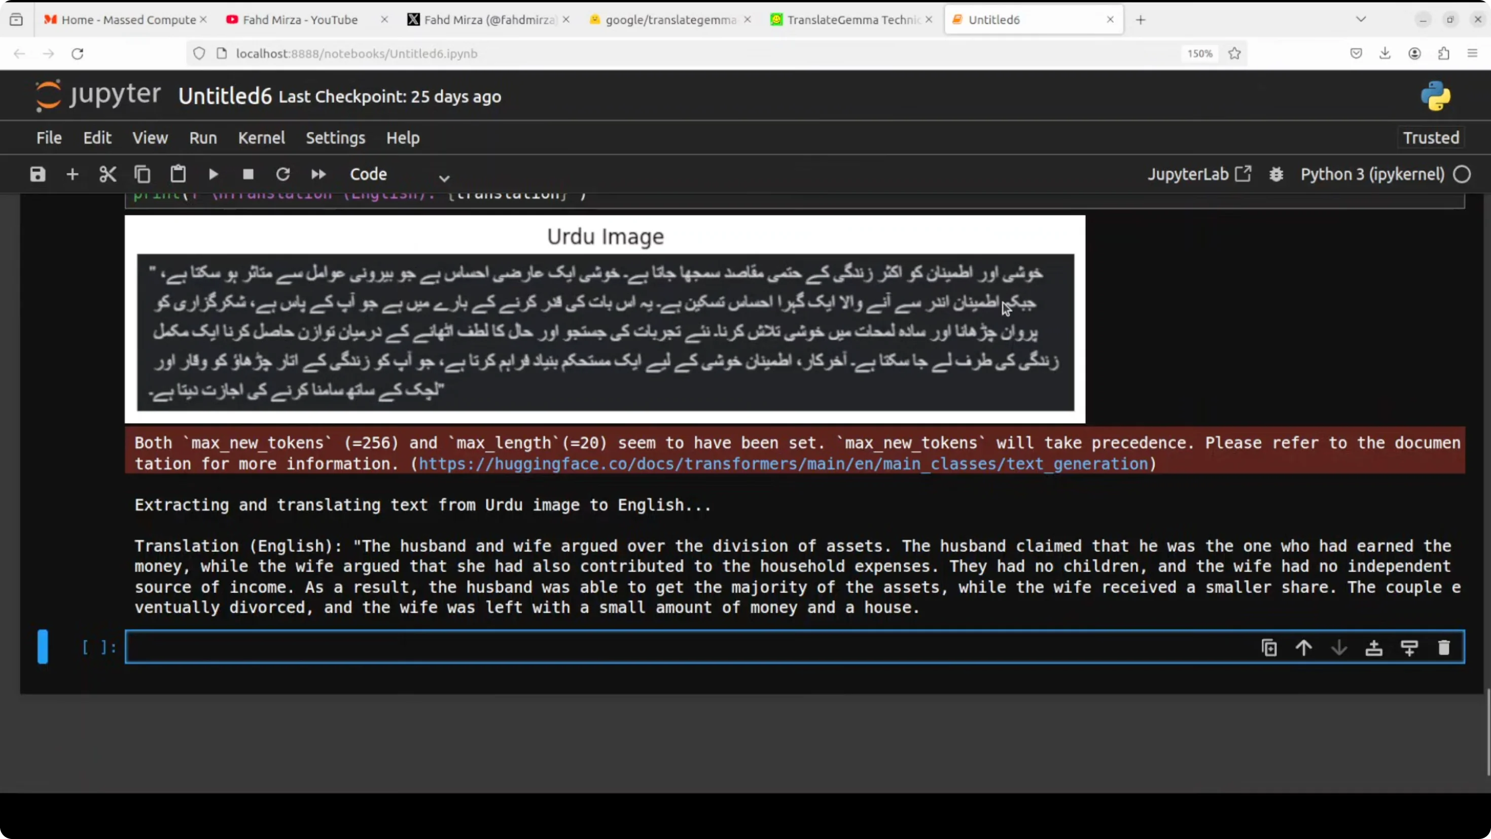Click inside the empty code cell

coord(636,647)
